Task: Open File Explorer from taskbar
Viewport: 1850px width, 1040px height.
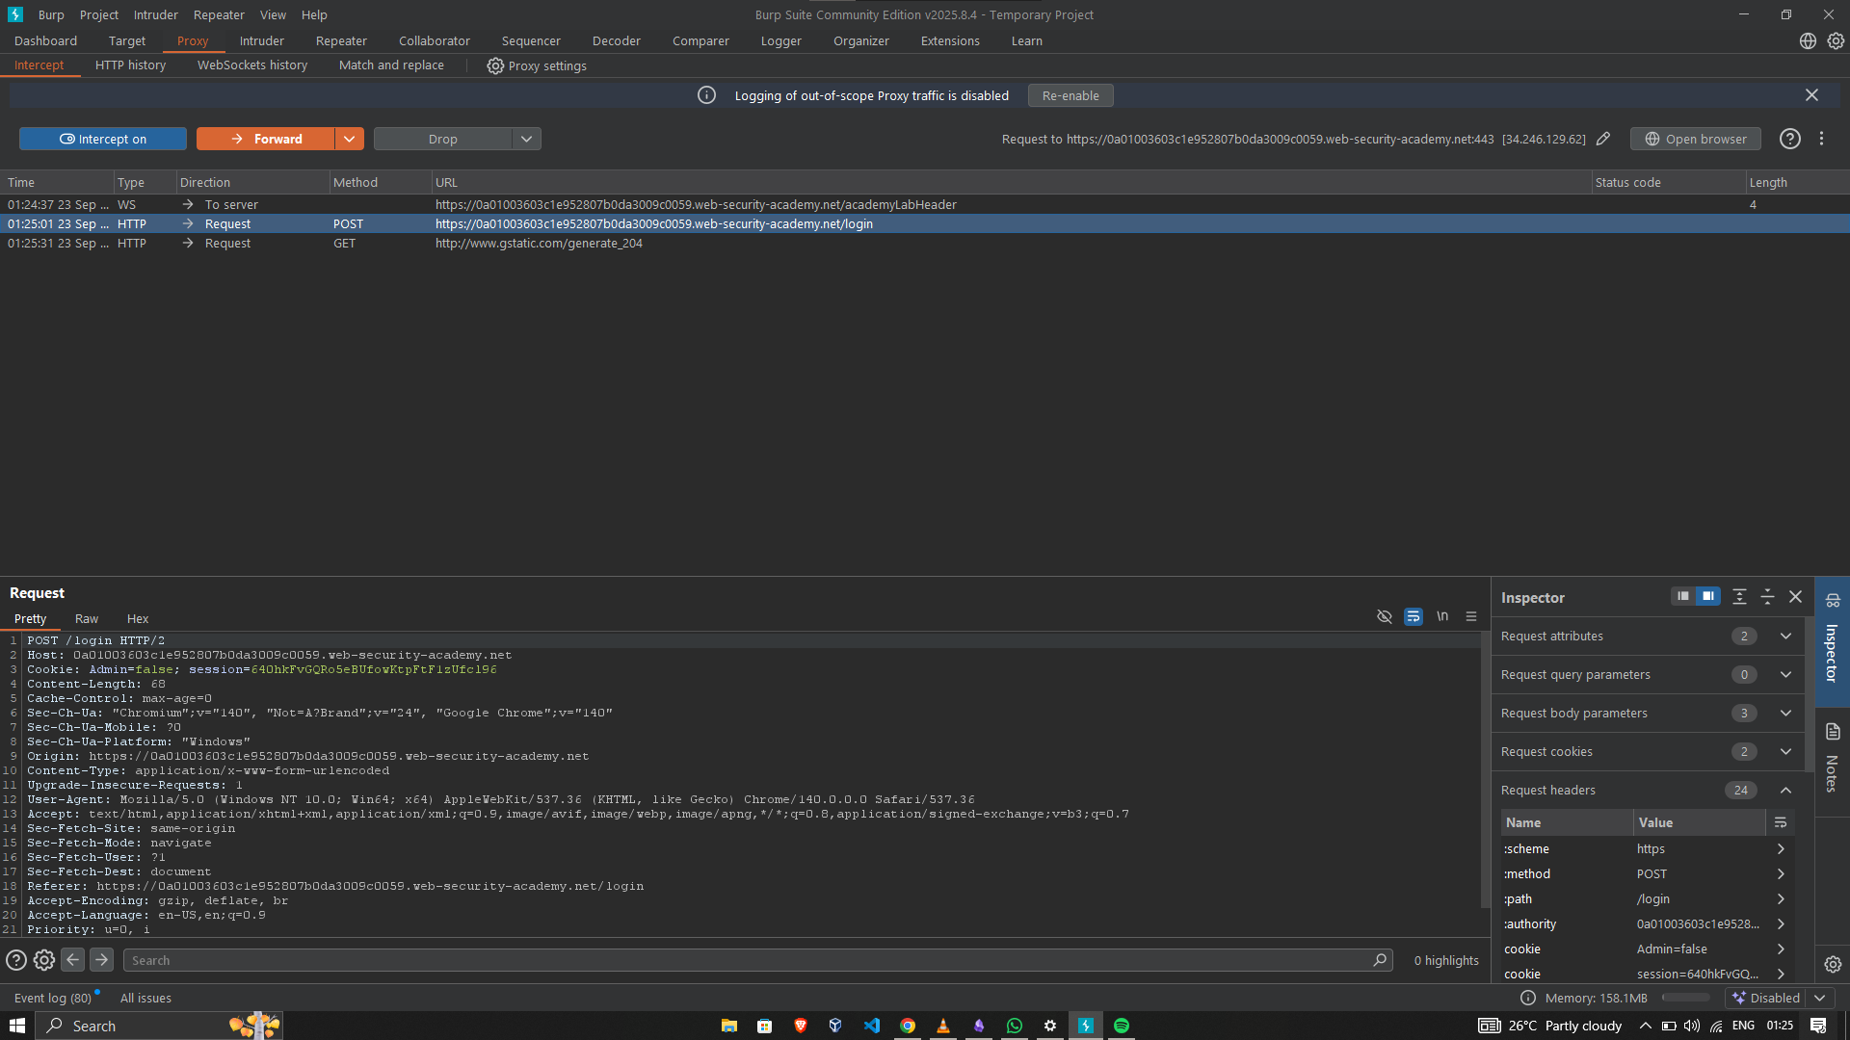Action: pyautogui.click(x=729, y=1026)
